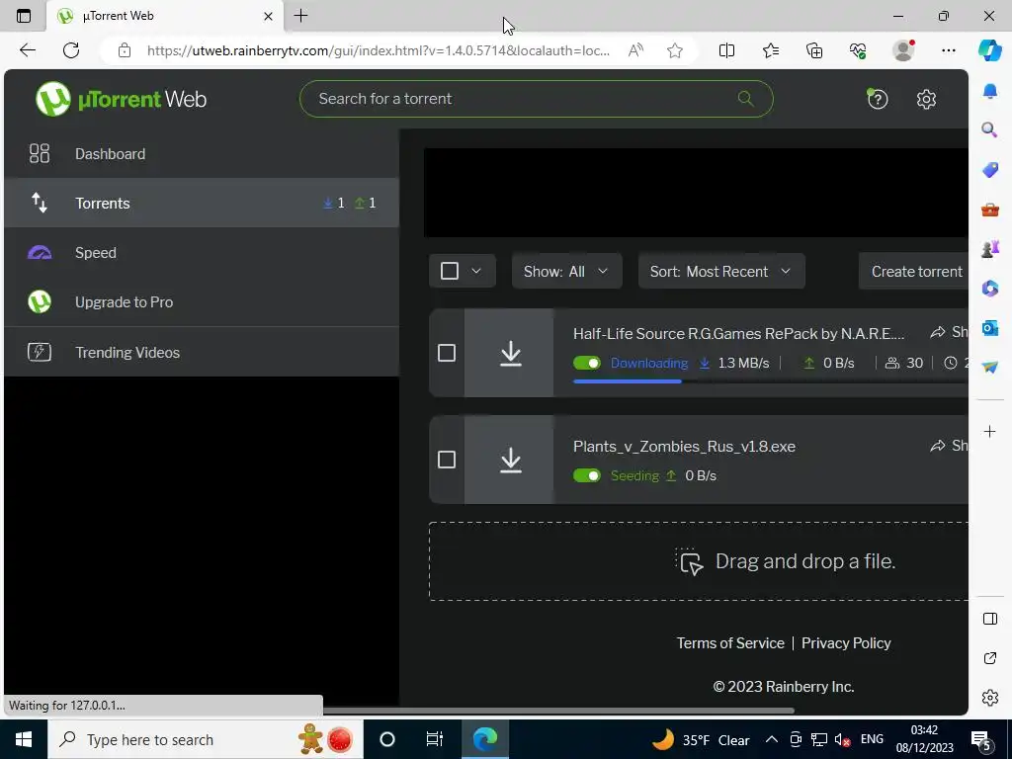The image size is (1012, 759).
Task: Select Upgrade to Pro
Action: 202,302
